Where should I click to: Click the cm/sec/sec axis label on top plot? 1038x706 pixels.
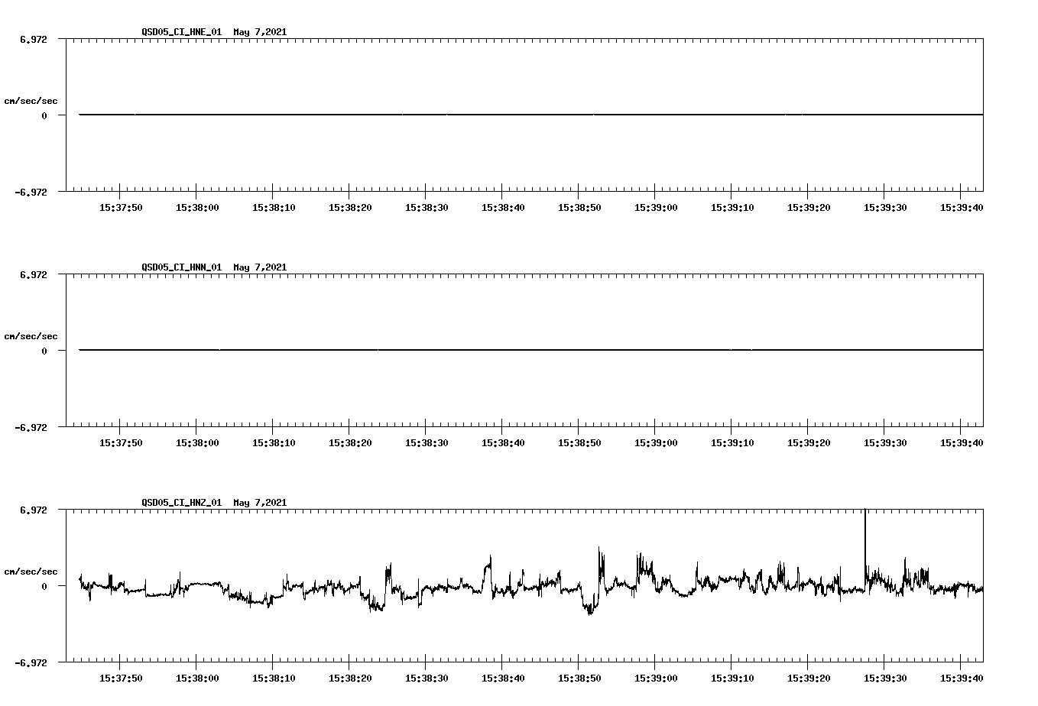31,99
